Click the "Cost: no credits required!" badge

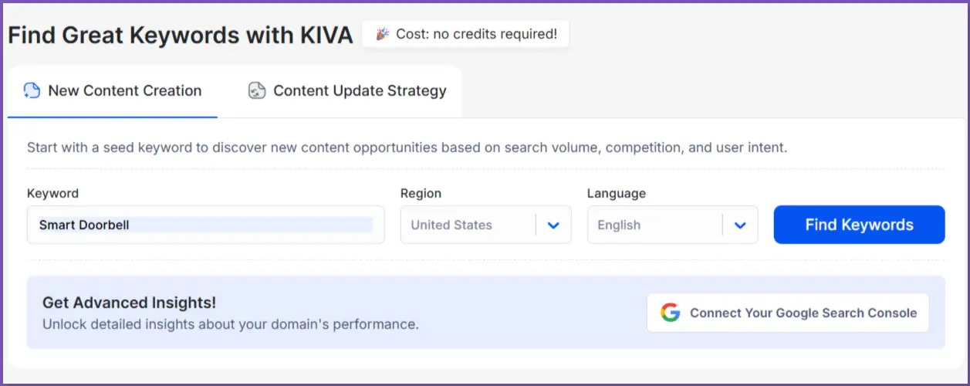465,34
